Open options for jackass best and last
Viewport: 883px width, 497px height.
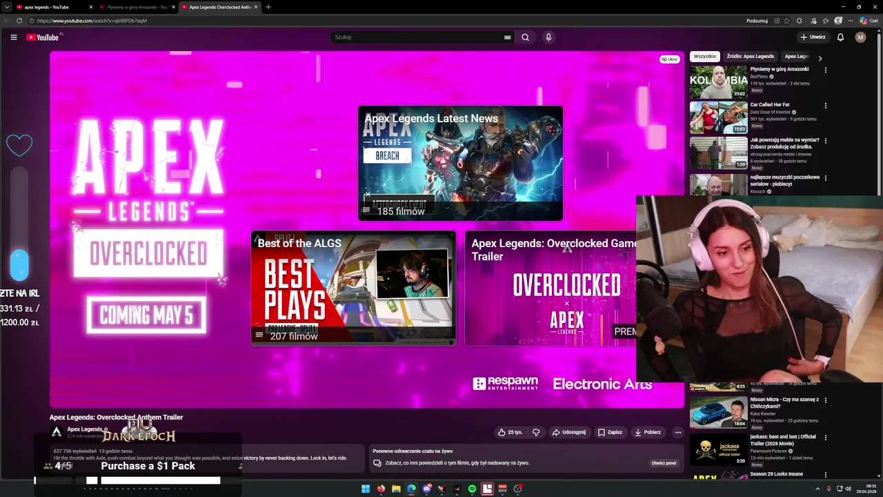(825, 438)
